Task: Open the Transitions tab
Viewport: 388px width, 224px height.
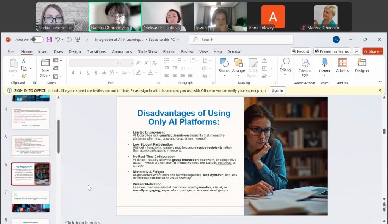Action: [96, 51]
